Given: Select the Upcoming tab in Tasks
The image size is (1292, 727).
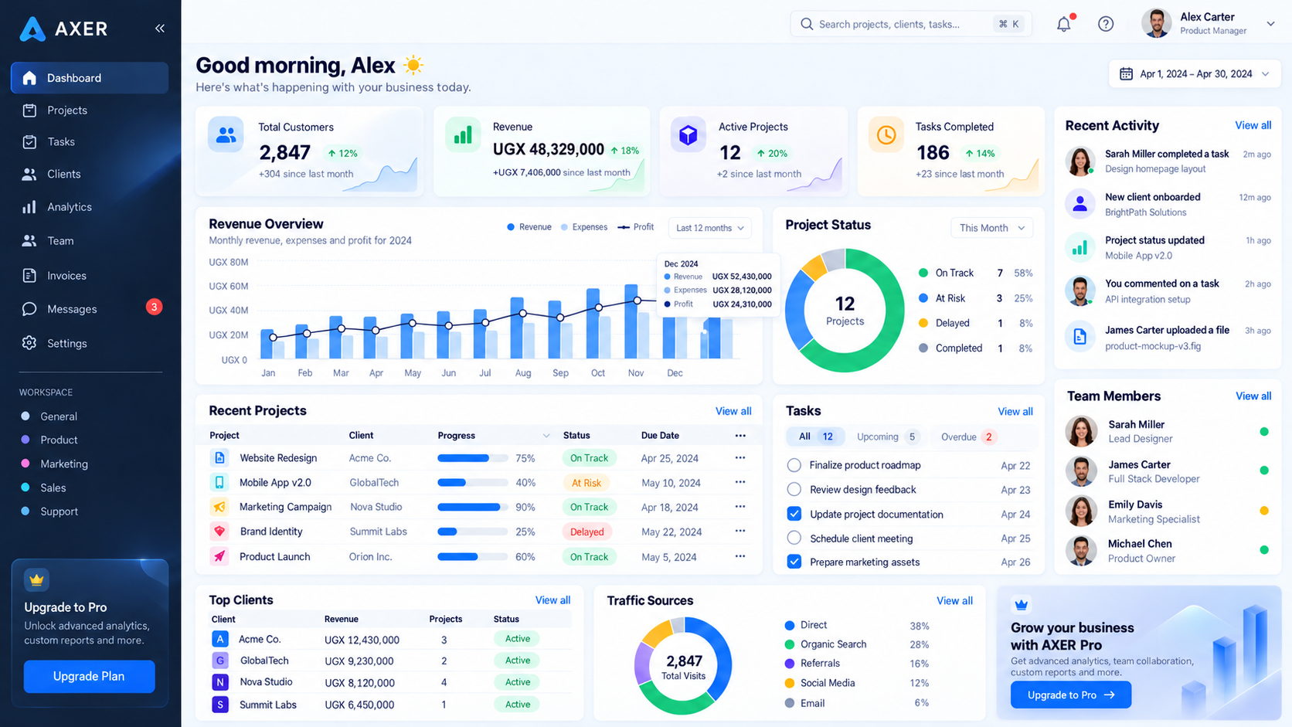Looking at the screenshot, I should click(x=887, y=437).
